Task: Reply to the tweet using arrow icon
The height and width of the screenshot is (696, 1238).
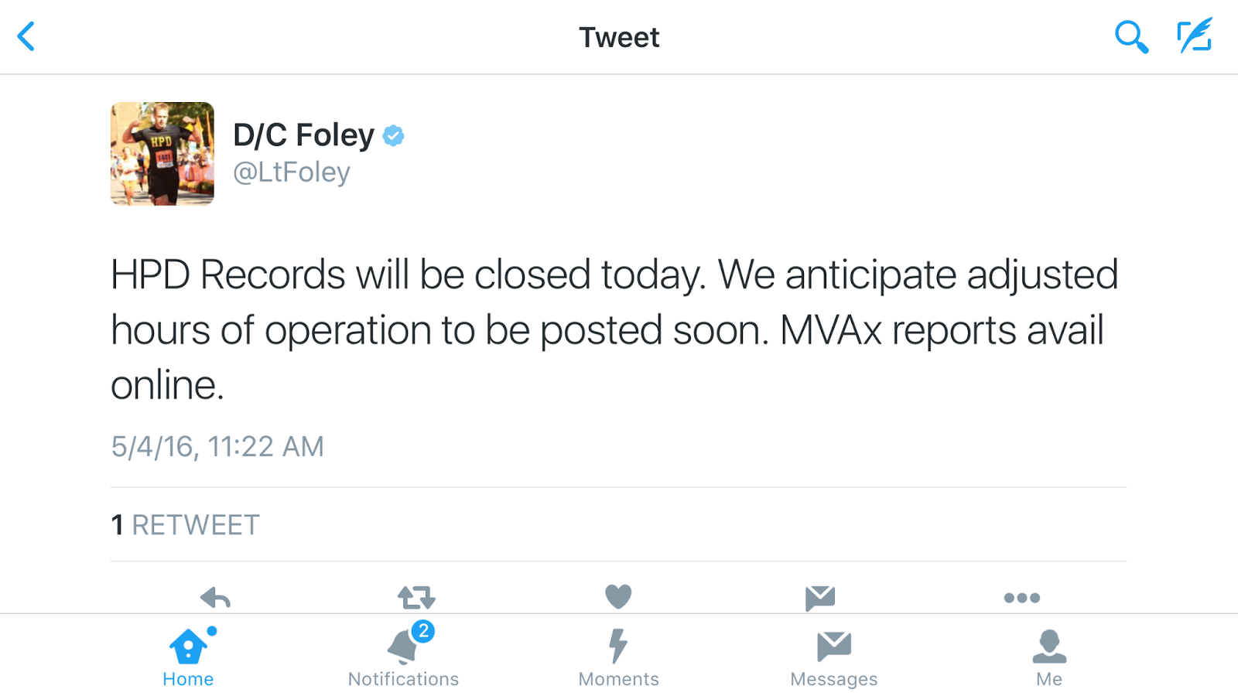Action: click(215, 597)
